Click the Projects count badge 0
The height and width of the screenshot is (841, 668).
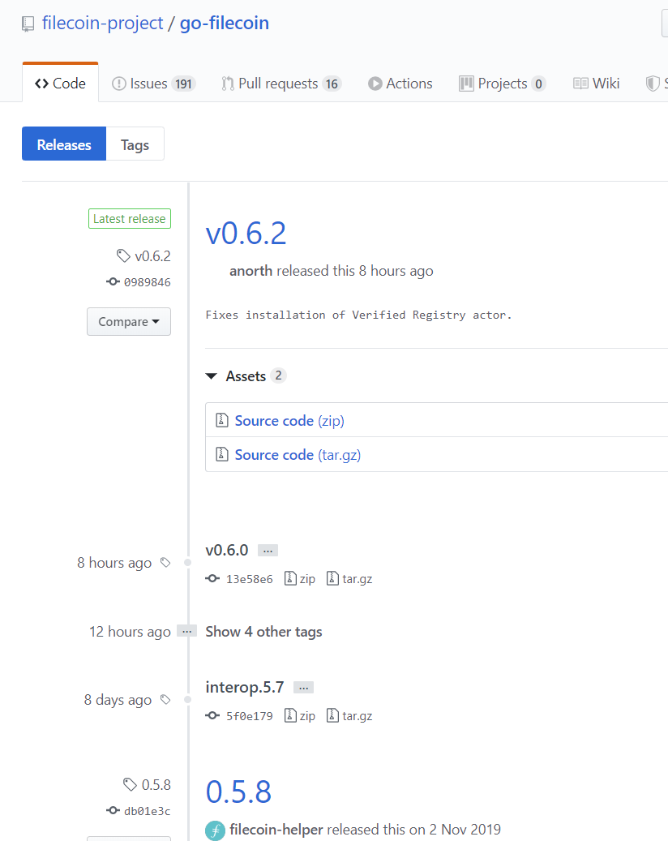(x=539, y=84)
